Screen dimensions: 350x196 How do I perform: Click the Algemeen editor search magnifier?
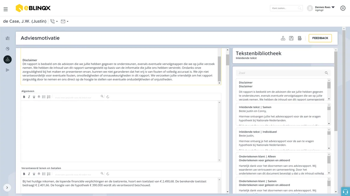coord(102,96)
